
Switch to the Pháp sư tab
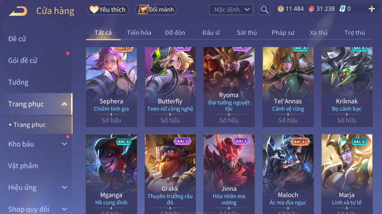click(x=283, y=33)
